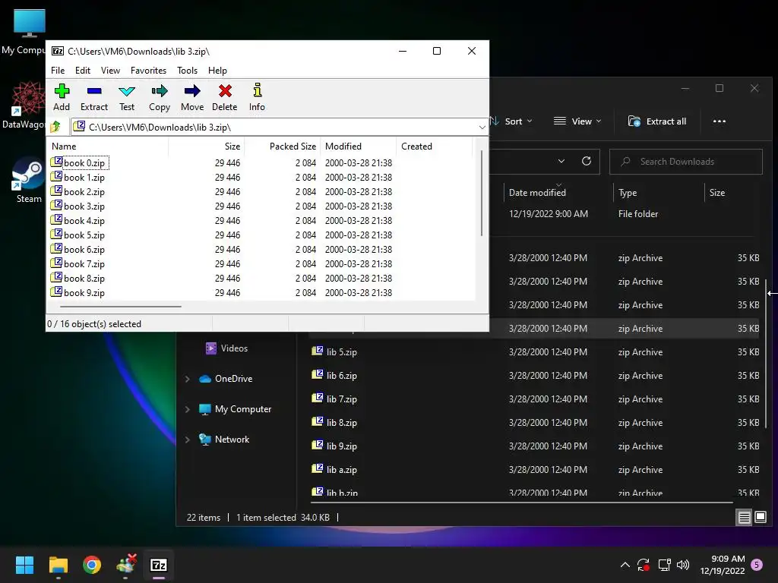The height and width of the screenshot is (583, 778).
Task: Click the Extract tool in 7-Zip
Action: coord(93,97)
